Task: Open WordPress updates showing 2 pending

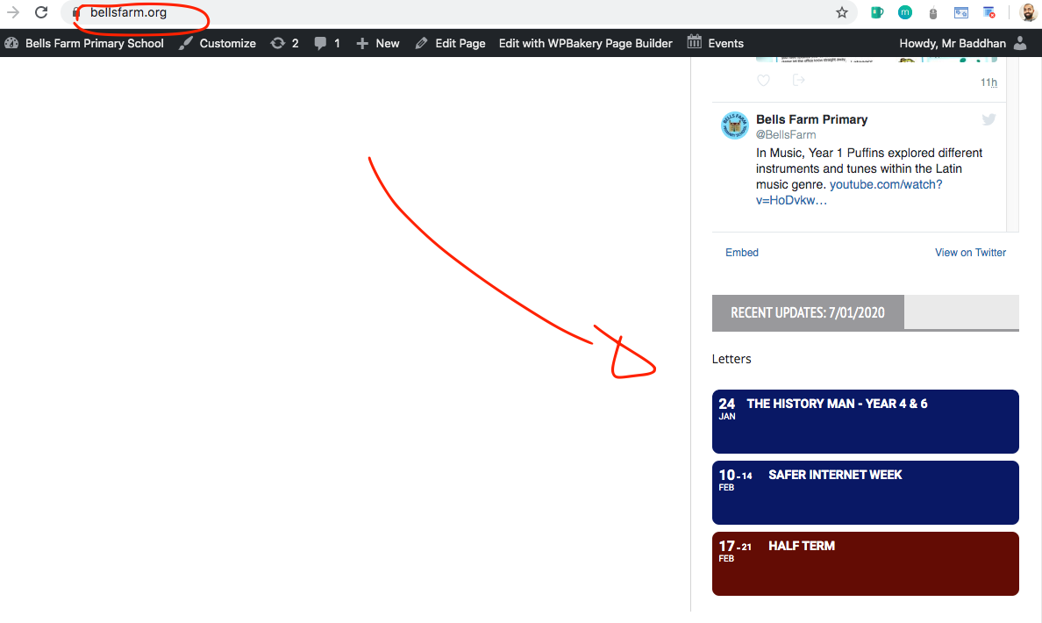Action: pos(285,43)
